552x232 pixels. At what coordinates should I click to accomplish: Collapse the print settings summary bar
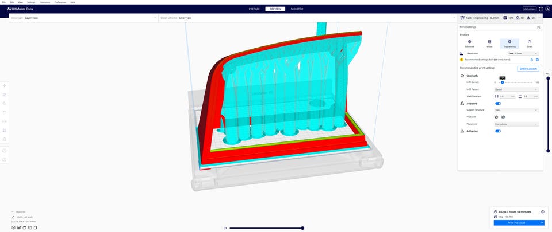click(500, 18)
